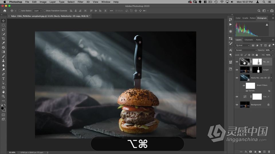Check Show Transform Controls

pos(44,11)
